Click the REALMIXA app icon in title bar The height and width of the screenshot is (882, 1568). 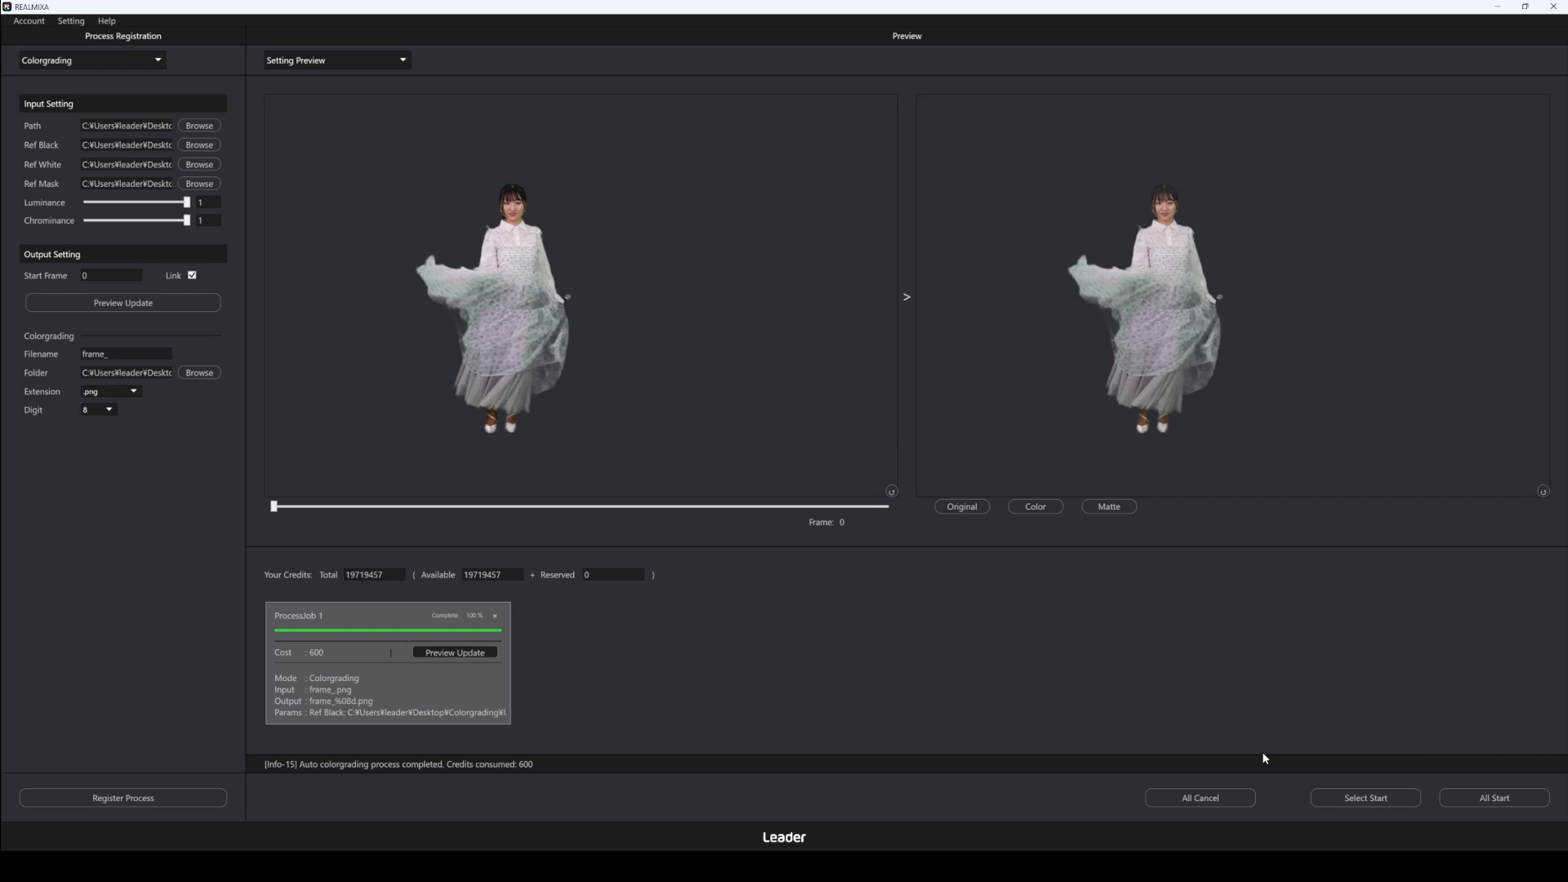point(7,7)
